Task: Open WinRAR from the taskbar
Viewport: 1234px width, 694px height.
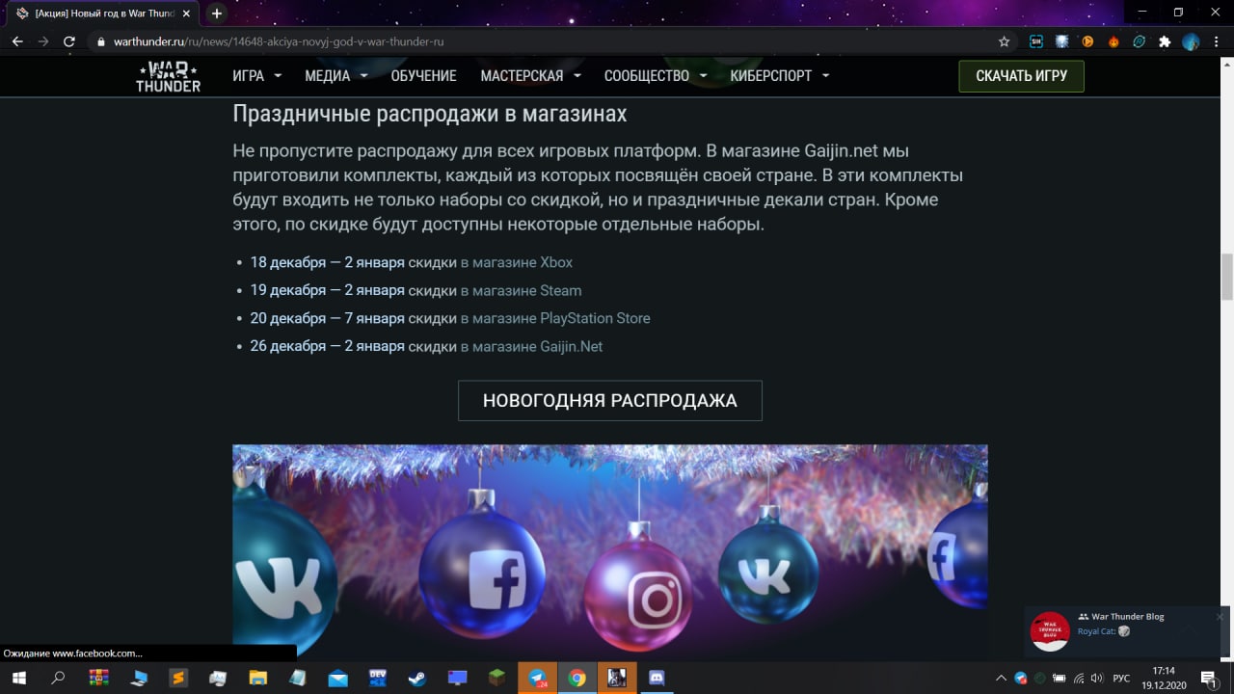Action: pos(98,678)
